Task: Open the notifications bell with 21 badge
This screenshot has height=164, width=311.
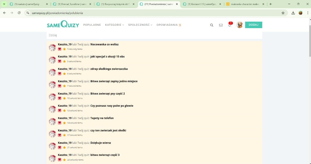Action: [230, 25]
